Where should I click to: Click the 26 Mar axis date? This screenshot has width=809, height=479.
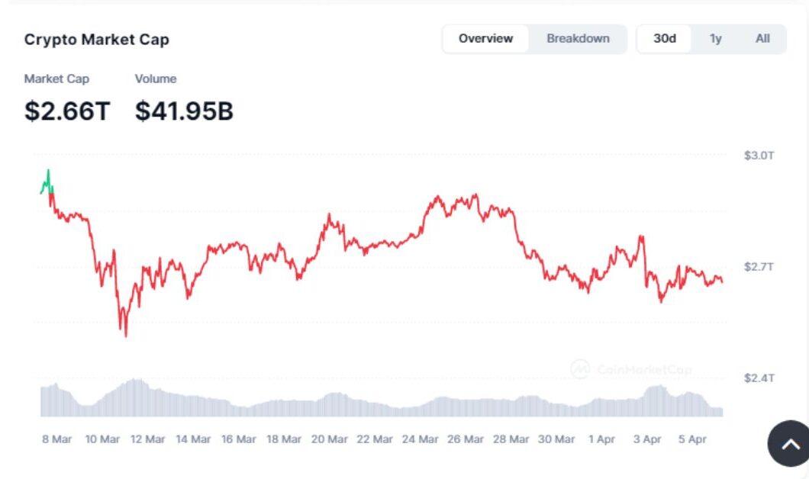click(x=465, y=439)
